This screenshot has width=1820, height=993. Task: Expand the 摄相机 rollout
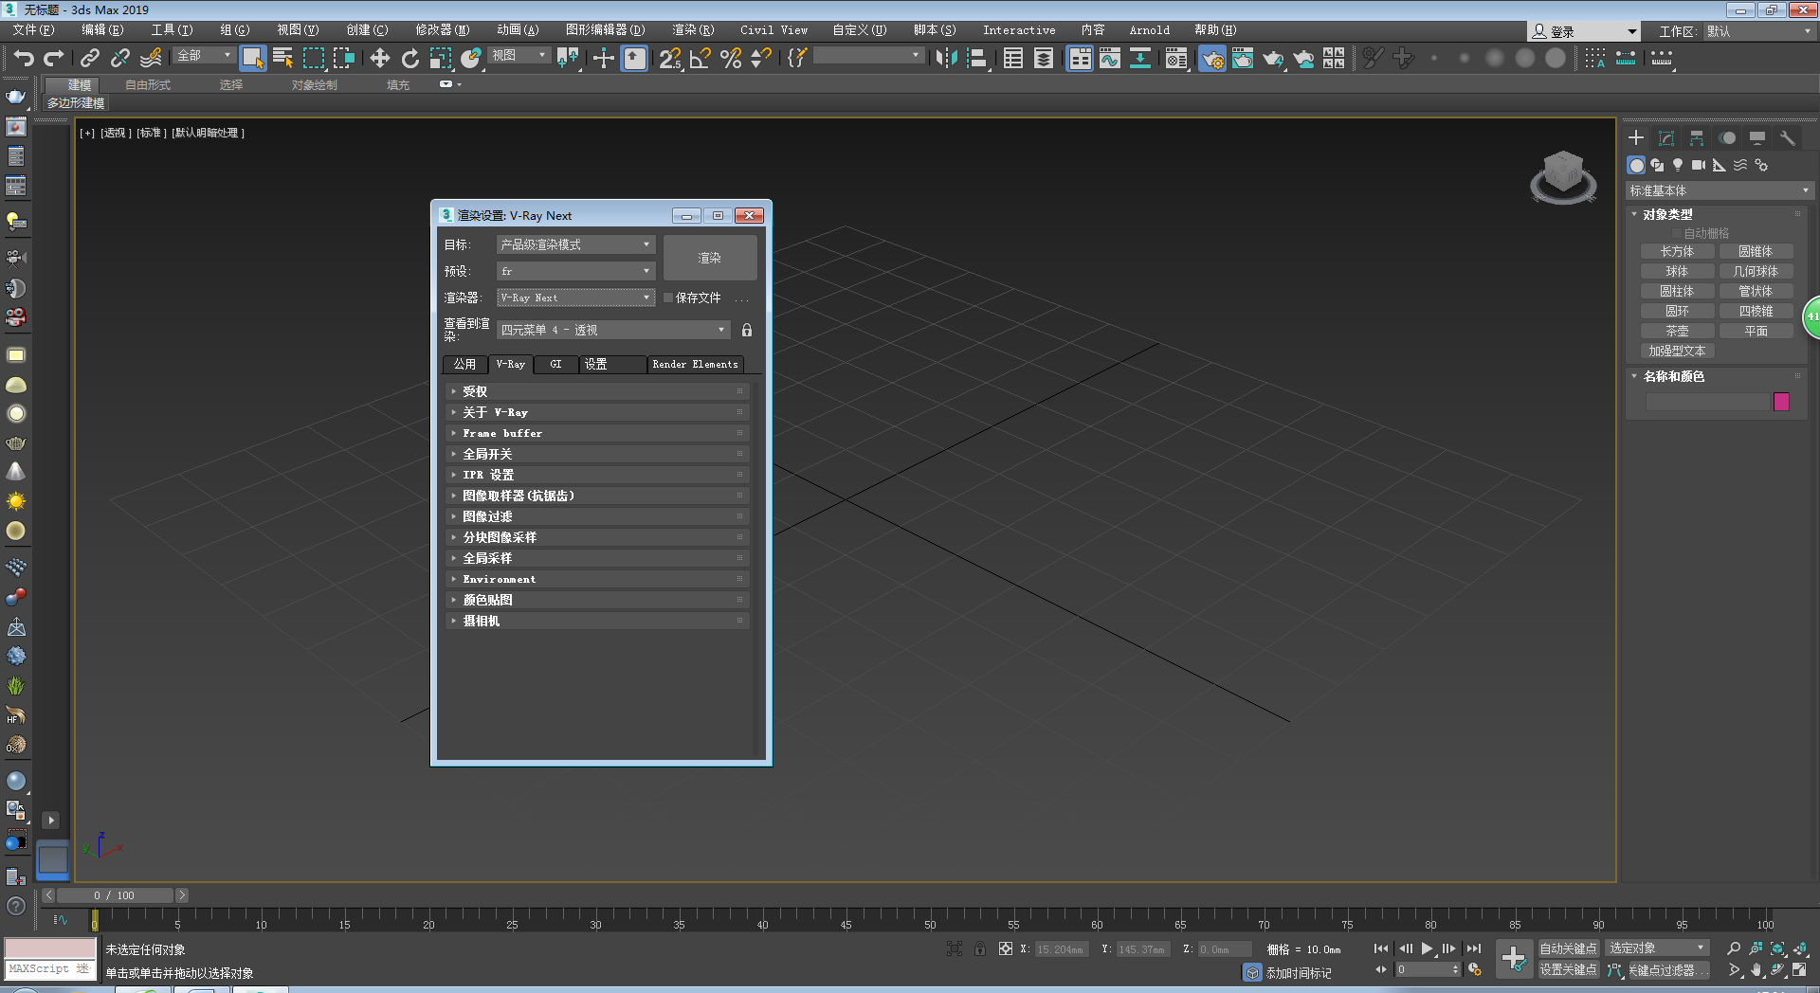click(597, 621)
